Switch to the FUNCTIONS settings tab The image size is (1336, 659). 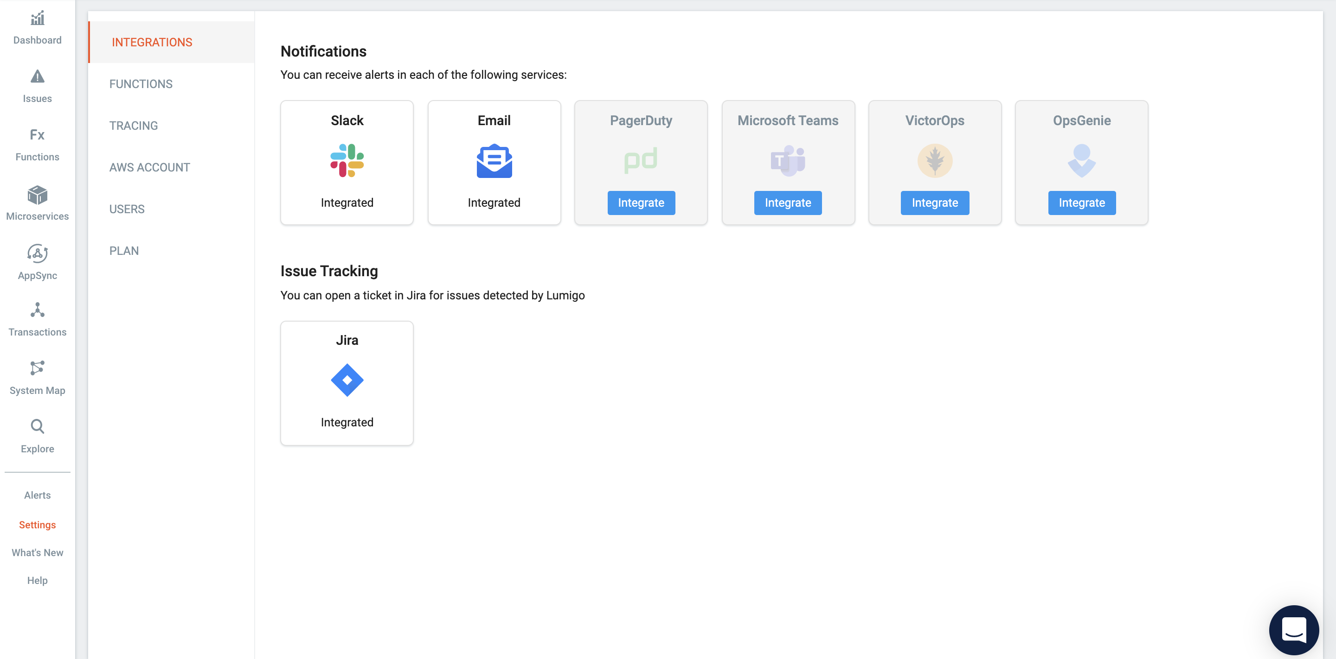point(171,84)
